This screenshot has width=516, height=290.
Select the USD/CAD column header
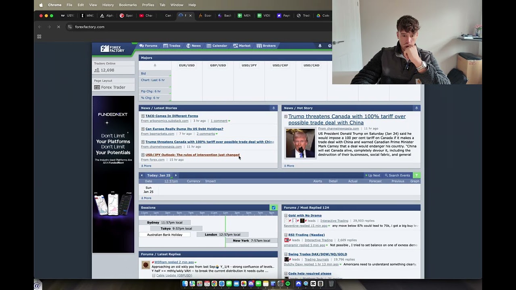(311, 65)
